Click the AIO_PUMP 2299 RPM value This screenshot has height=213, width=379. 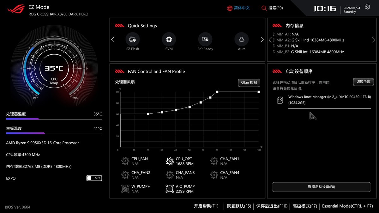(x=185, y=192)
